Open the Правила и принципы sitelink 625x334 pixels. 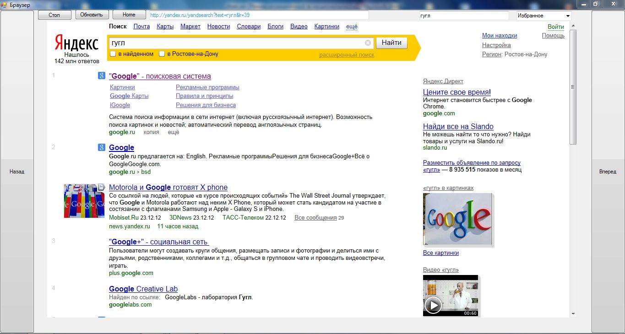pyautogui.click(x=205, y=96)
